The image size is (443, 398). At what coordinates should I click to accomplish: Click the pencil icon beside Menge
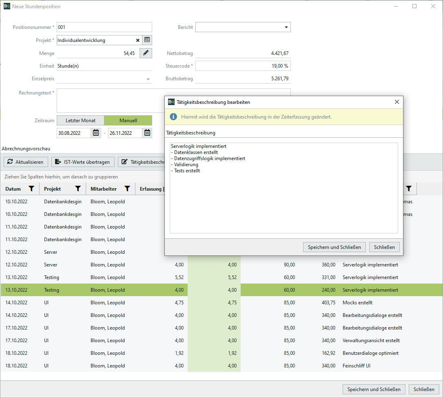tap(146, 53)
